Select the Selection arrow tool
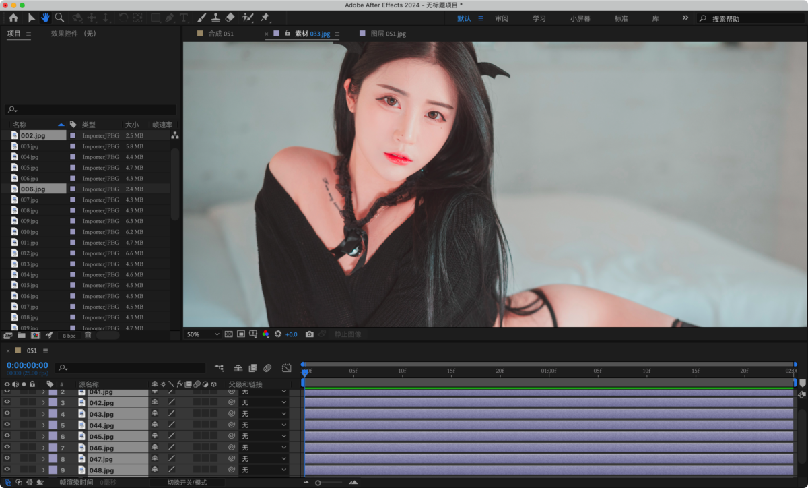808x488 pixels. coord(31,18)
